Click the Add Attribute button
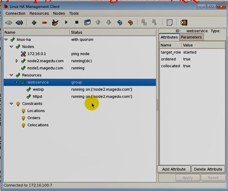 pos(174,169)
